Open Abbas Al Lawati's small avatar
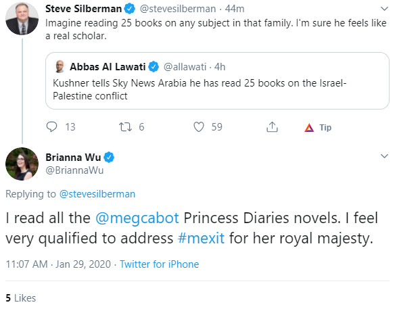 (x=60, y=66)
